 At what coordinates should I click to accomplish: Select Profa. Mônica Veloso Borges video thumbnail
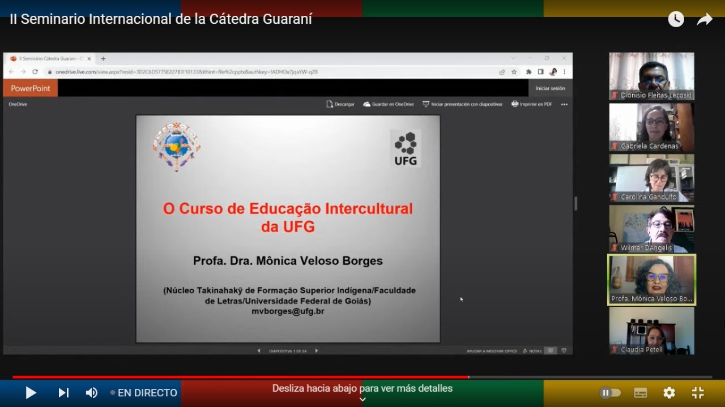(x=651, y=280)
